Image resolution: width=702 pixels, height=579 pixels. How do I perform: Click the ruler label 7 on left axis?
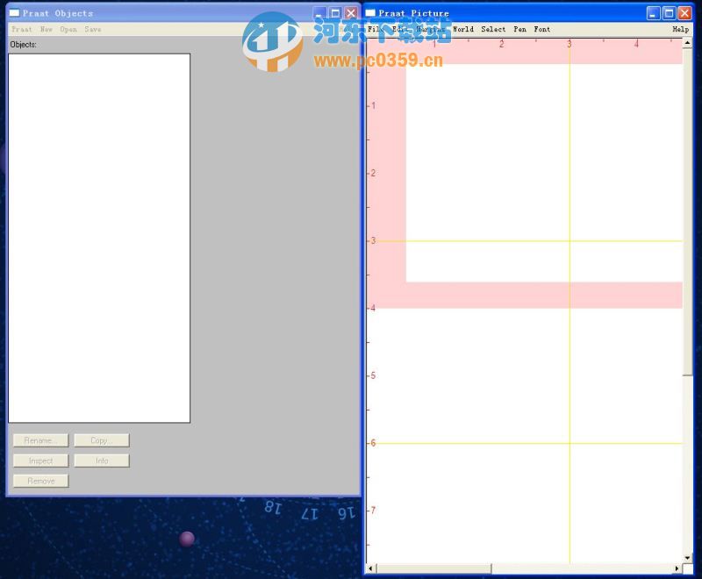pyautogui.click(x=372, y=510)
